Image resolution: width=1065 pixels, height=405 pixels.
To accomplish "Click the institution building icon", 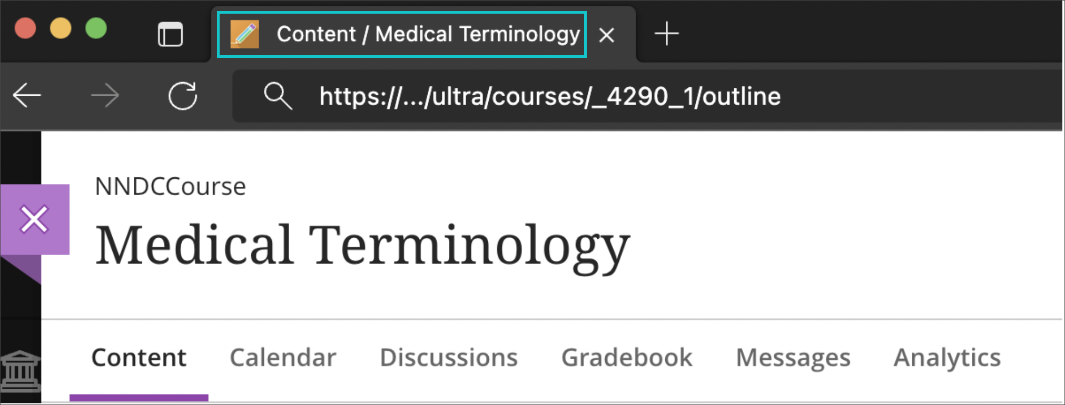I will coord(21,371).
